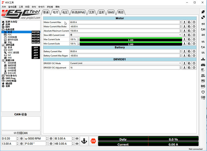Image resolution: width=207 pixels, height=151 pixels.
Task: Click the gamepad keyboard control icon
Action: 203,65
